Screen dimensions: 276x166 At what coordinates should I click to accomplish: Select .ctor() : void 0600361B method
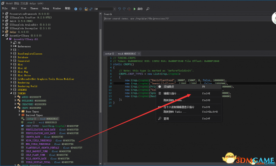coord(41,122)
